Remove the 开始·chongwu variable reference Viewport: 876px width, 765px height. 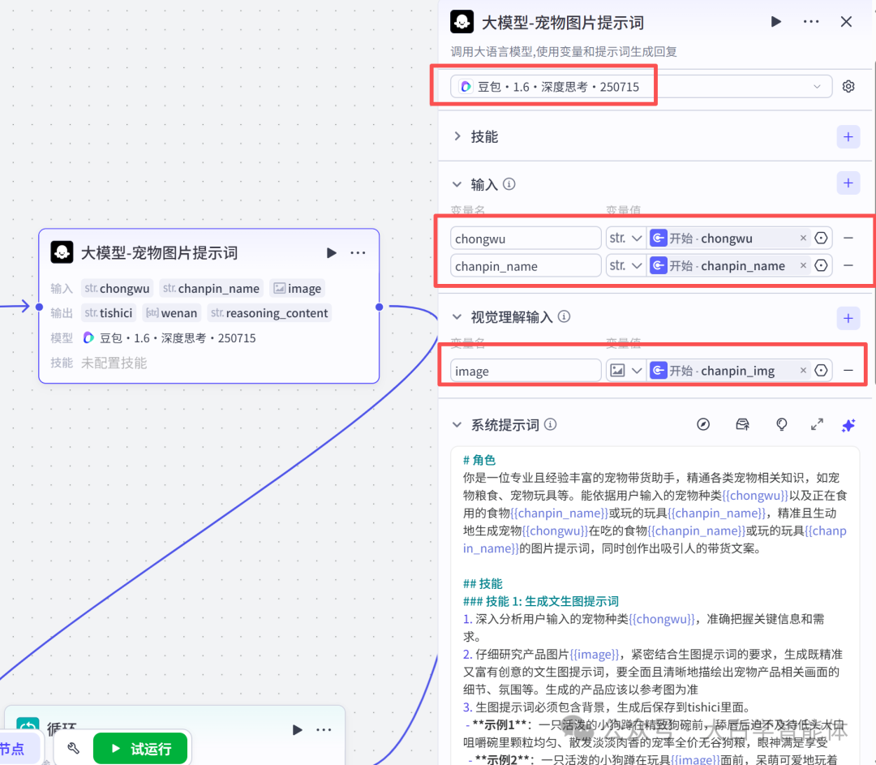coord(802,238)
